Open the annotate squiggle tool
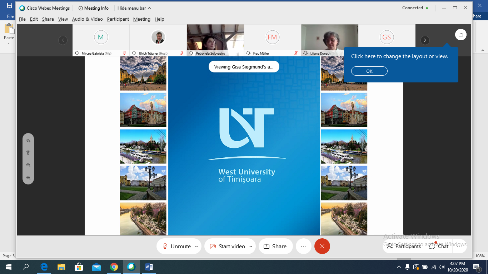This screenshot has width=488, height=274. click(28, 141)
